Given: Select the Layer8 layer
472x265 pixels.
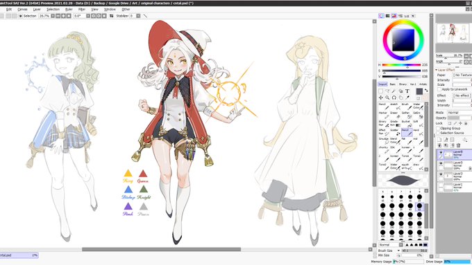Looking at the screenshot, I should pyautogui.click(x=454, y=154).
